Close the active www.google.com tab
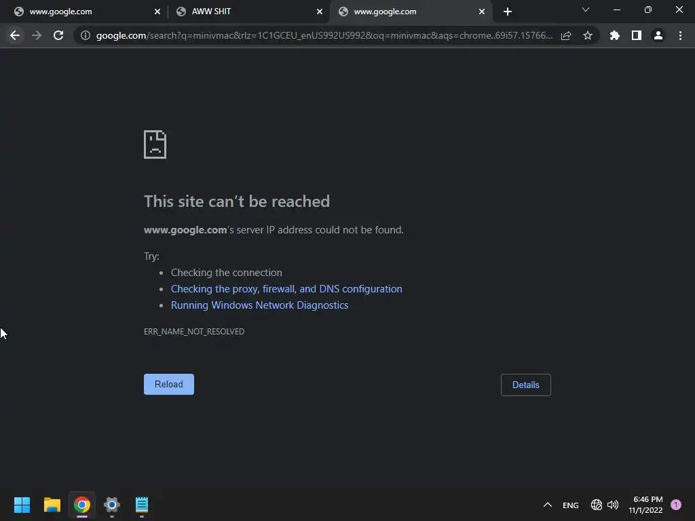Viewport: 695px width, 521px height. pyautogui.click(x=482, y=12)
